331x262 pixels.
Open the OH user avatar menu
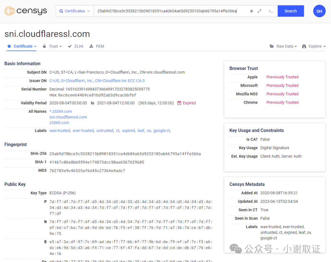tap(319, 11)
